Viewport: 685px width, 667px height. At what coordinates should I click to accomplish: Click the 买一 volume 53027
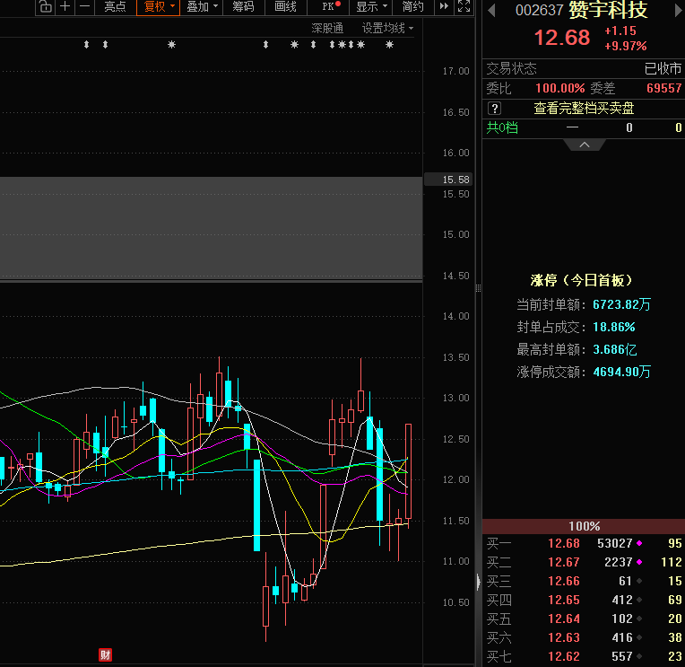(615, 543)
